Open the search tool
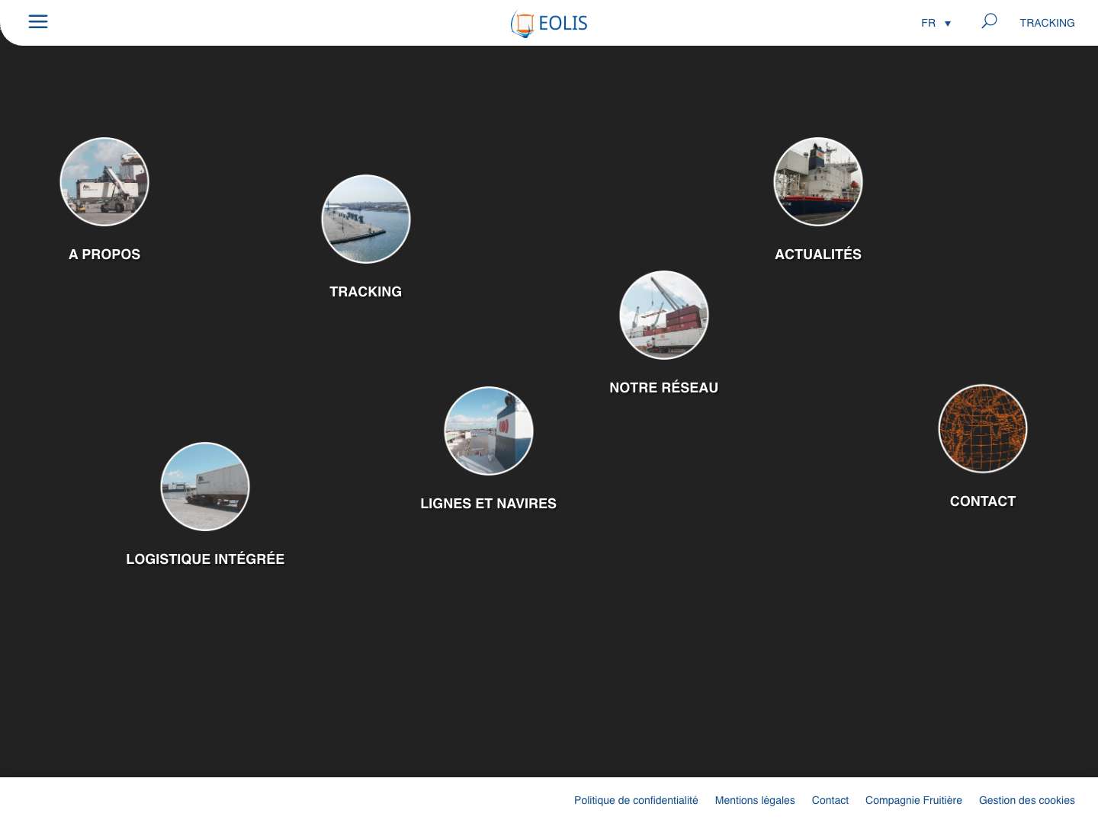 (988, 21)
